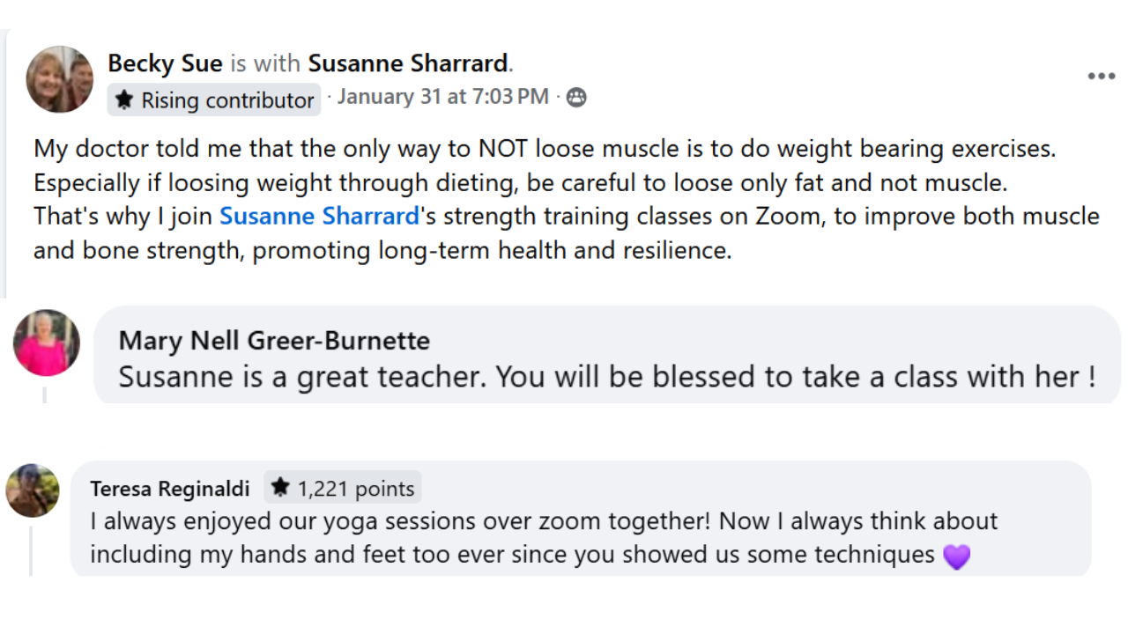1128x634 pixels.
Task: Click the audience privacy icon beside timestamp
Action: click(x=576, y=98)
